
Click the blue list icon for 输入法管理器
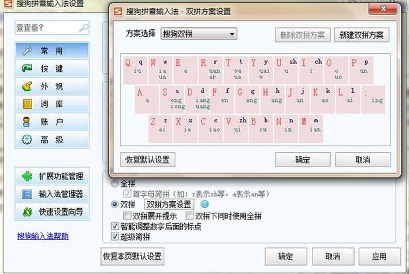27,194
